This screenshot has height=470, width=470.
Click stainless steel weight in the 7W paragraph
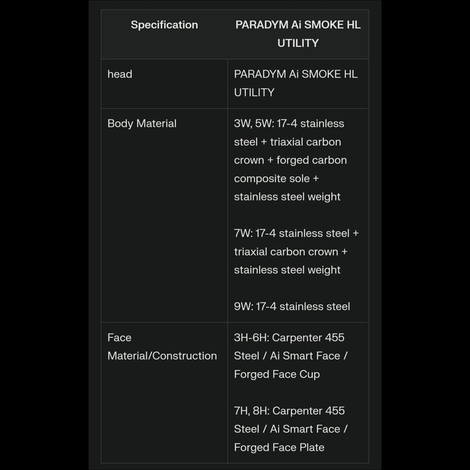coord(287,270)
